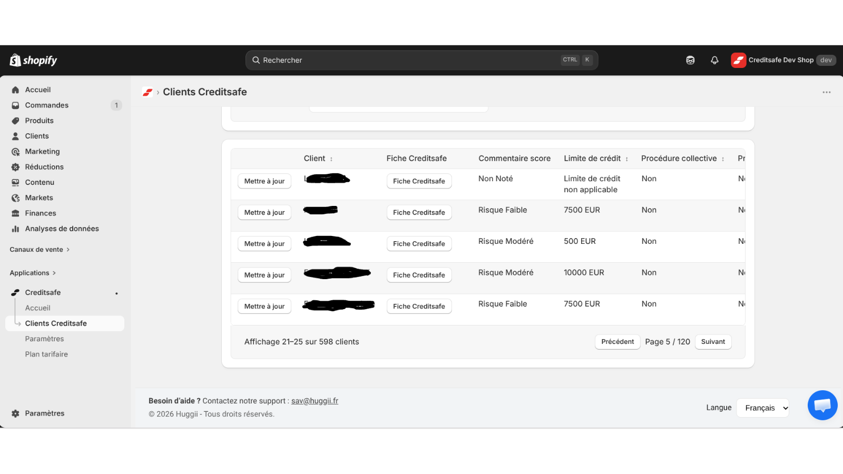Expand Canaux de vente section
Screen dimensions: 843x474
point(40,250)
